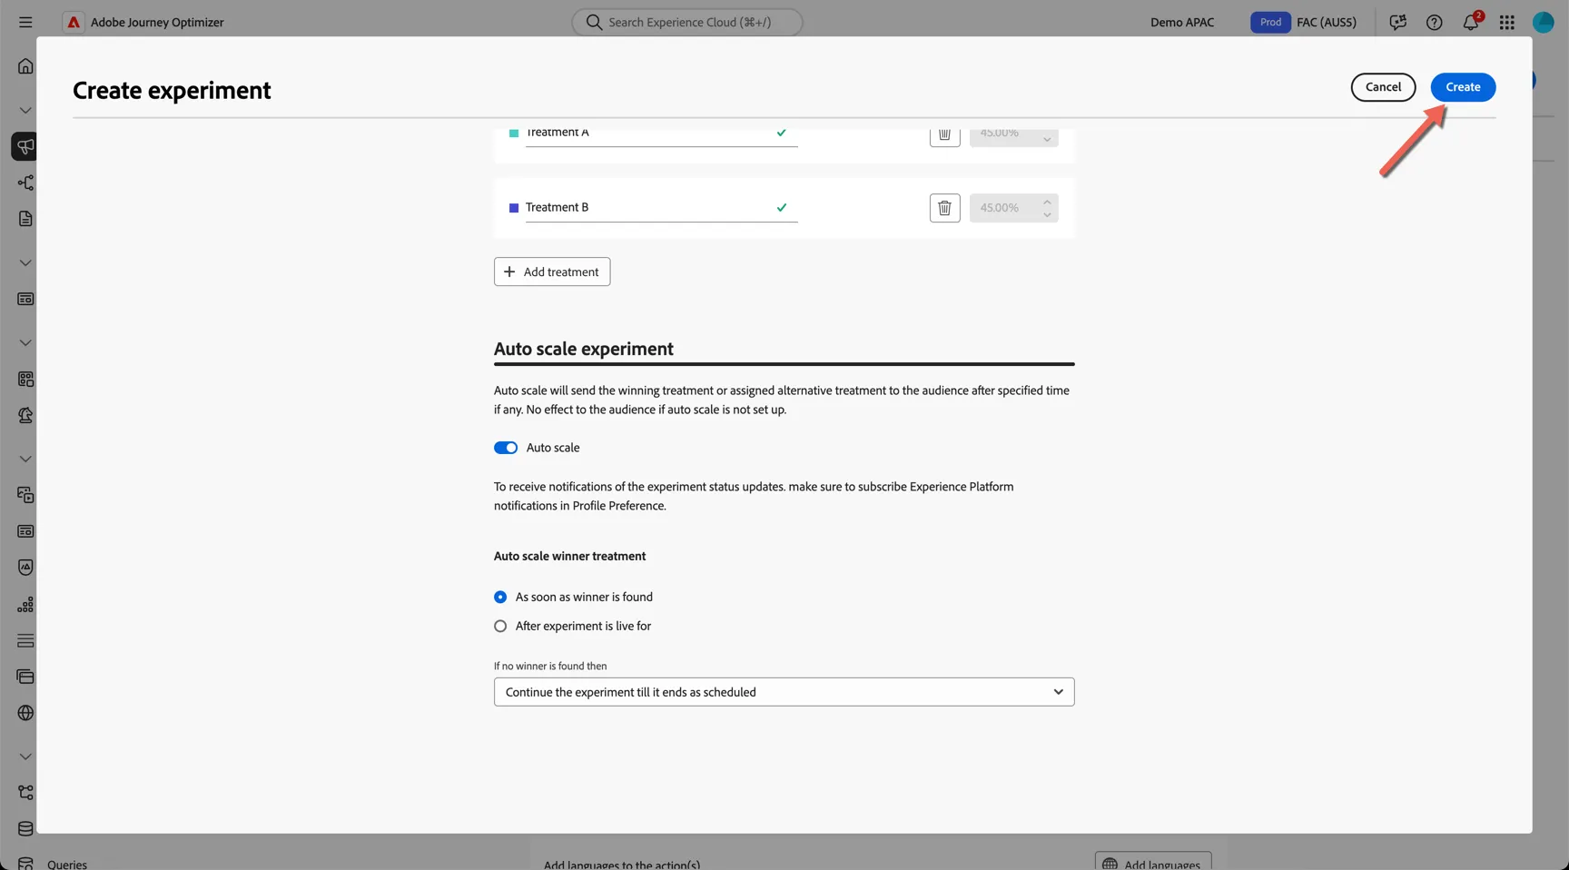Open the app switcher grid icon
1569x870 pixels.
1507,22
